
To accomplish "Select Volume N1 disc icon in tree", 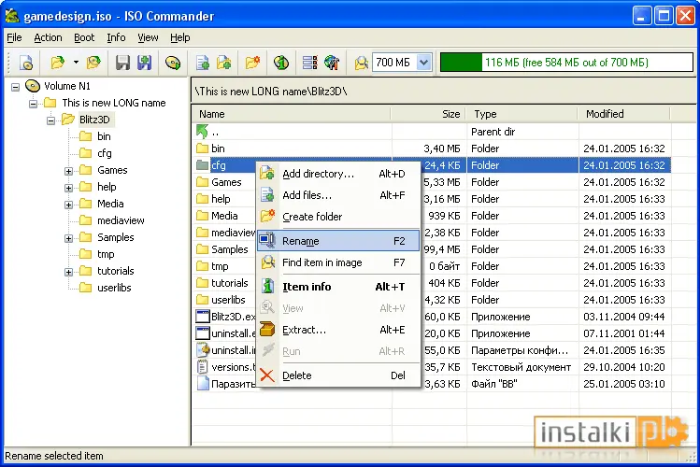I will coord(33,86).
